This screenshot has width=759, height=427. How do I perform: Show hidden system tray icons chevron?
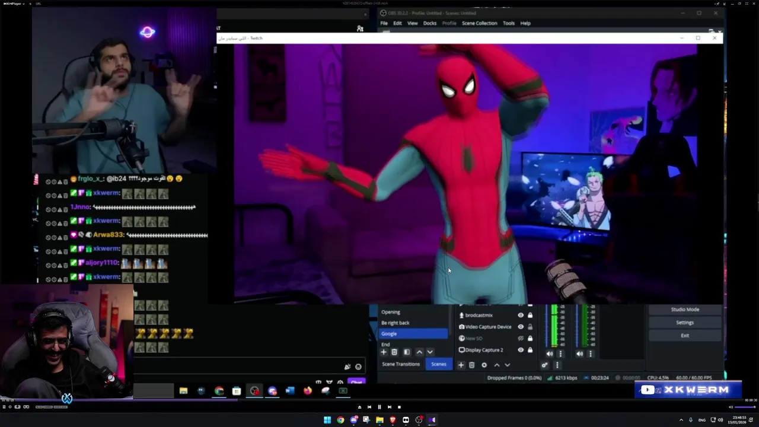point(681,420)
